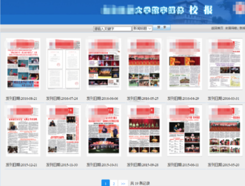245x186 pixels.
Task: View the 2015-11-30 issue cover
Action: (x=63, y=130)
